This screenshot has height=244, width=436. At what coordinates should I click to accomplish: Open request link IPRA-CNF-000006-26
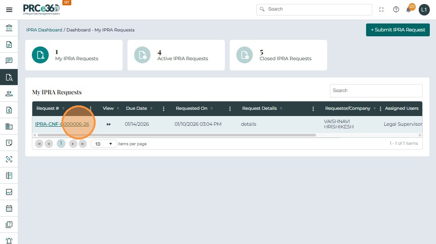point(62,124)
